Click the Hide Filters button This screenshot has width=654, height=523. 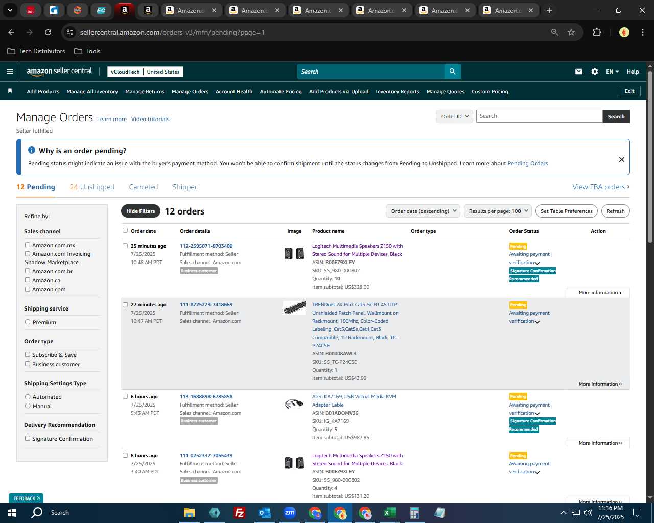coord(141,211)
